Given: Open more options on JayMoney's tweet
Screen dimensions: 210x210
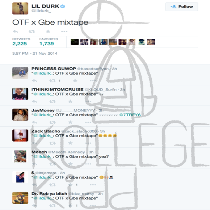Looking at the screenshot, I should (x=88, y=122).
